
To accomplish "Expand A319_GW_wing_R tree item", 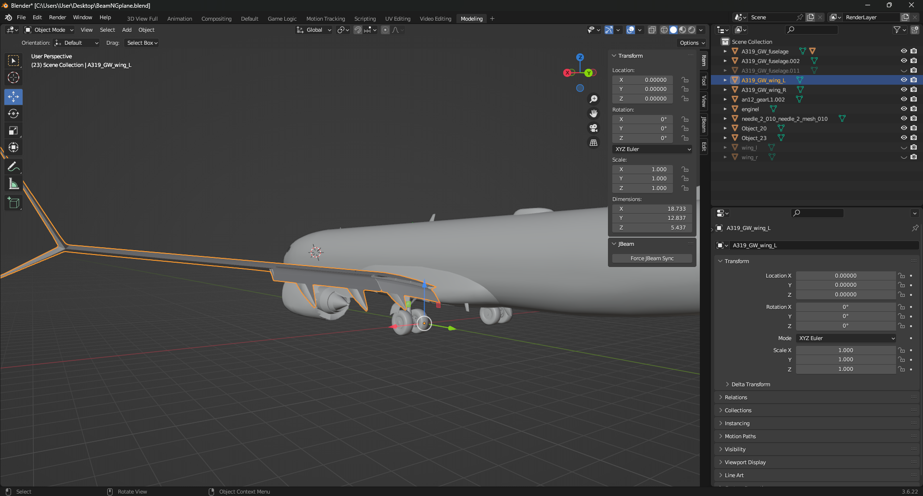I will pos(725,89).
